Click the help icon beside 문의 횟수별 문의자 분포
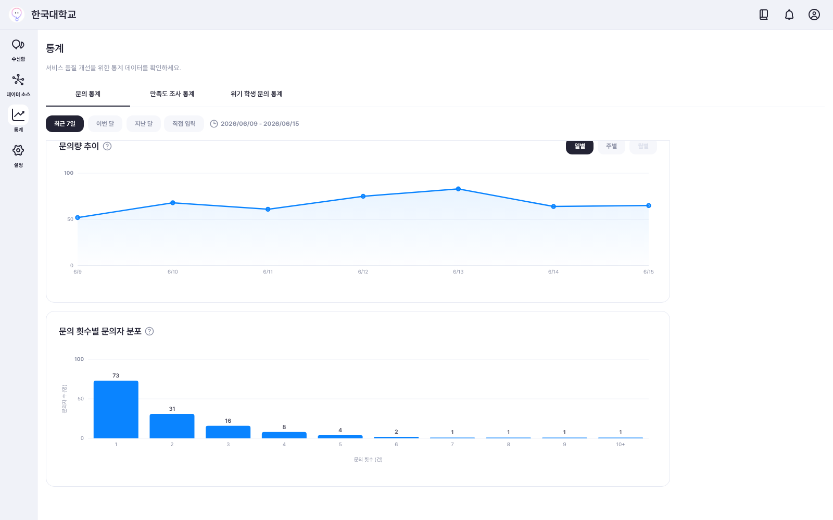The height and width of the screenshot is (520, 833). pos(149,331)
